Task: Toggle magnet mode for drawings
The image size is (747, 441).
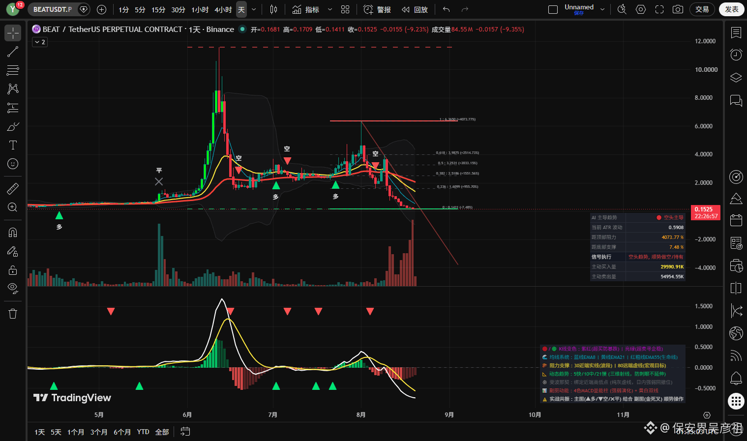Action: tap(13, 233)
